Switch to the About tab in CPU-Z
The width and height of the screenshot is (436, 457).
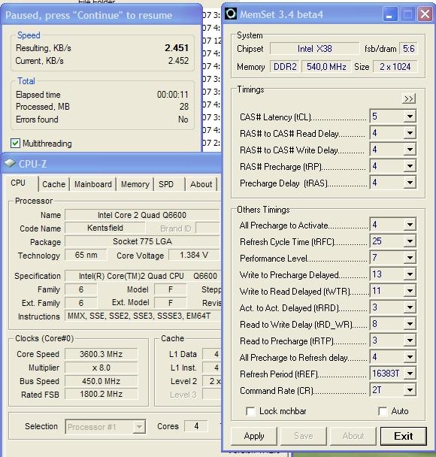(x=201, y=184)
